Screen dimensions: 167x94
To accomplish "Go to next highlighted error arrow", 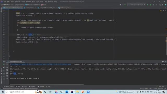I will click(x=166, y=11).
